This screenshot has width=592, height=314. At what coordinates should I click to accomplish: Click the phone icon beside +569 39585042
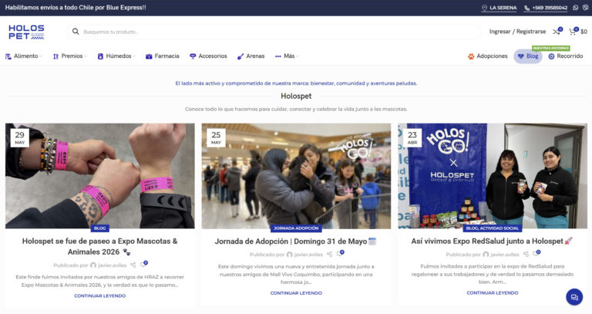click(x=526, y=8)
